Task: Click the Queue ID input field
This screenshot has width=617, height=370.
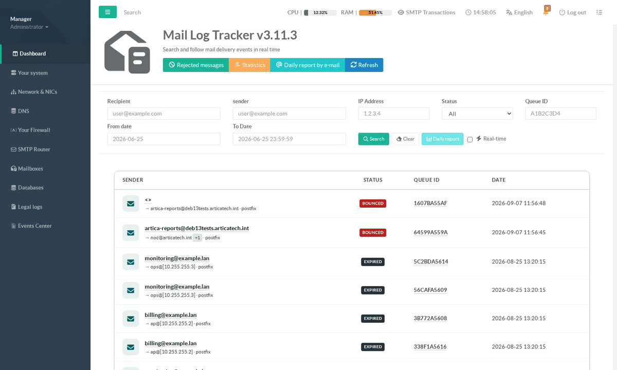Action: [x=561, y=114]
